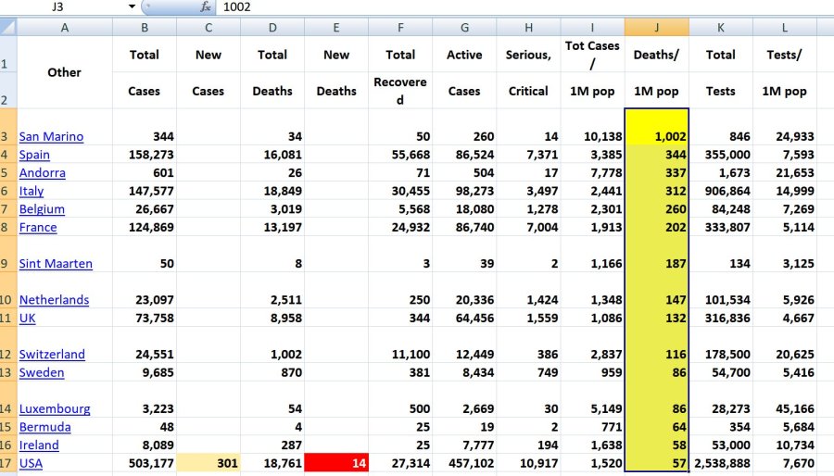Open the Switzerland hyperlink

point(52,355)
